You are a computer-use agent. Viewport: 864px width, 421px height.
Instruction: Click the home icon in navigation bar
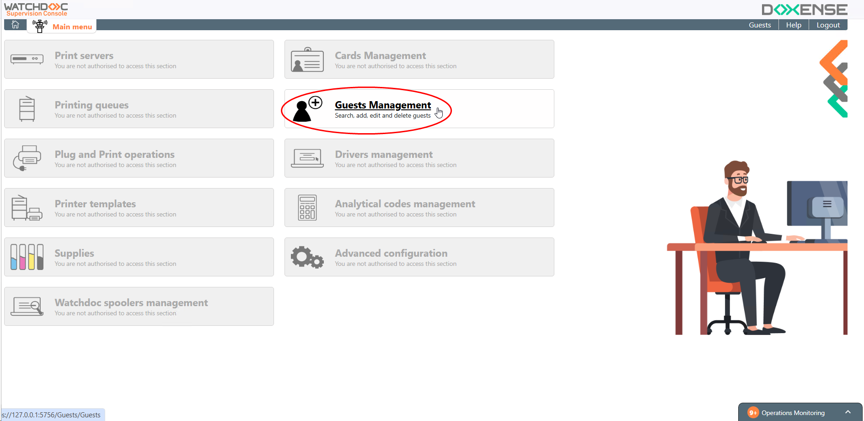[15, 25]
